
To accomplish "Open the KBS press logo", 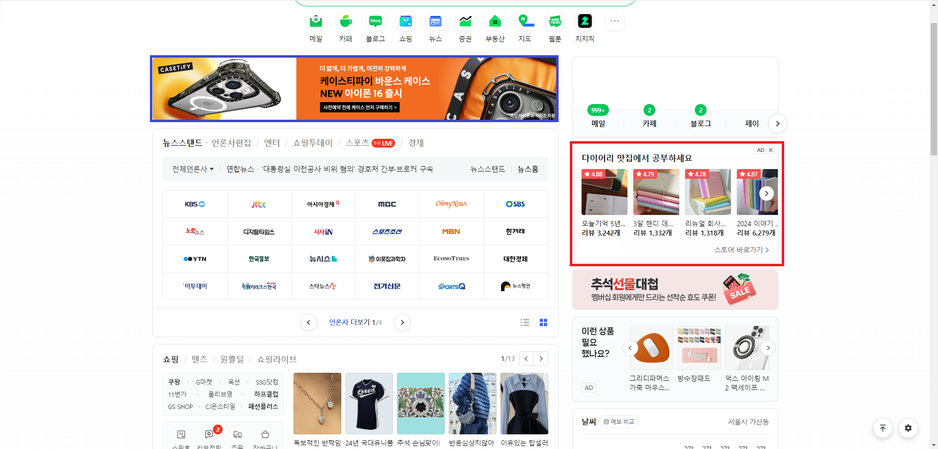I will [x=195, y=204].
